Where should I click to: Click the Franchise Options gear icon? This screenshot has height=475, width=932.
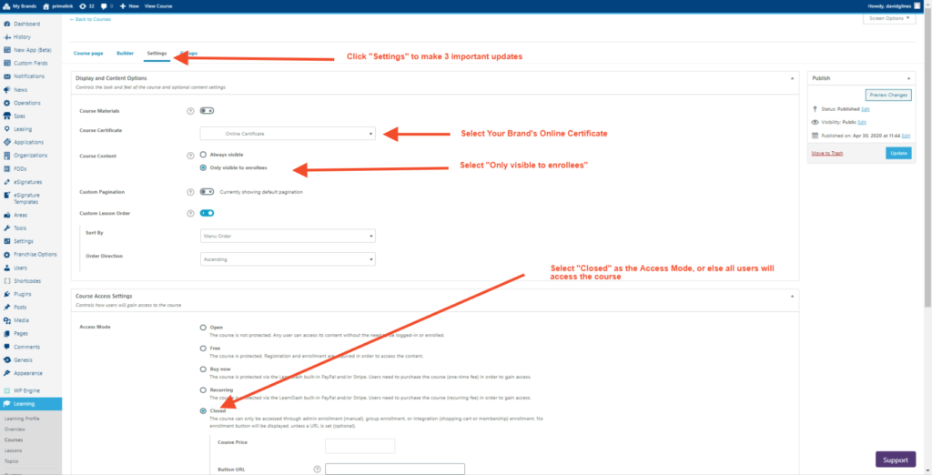pos(7,255)
